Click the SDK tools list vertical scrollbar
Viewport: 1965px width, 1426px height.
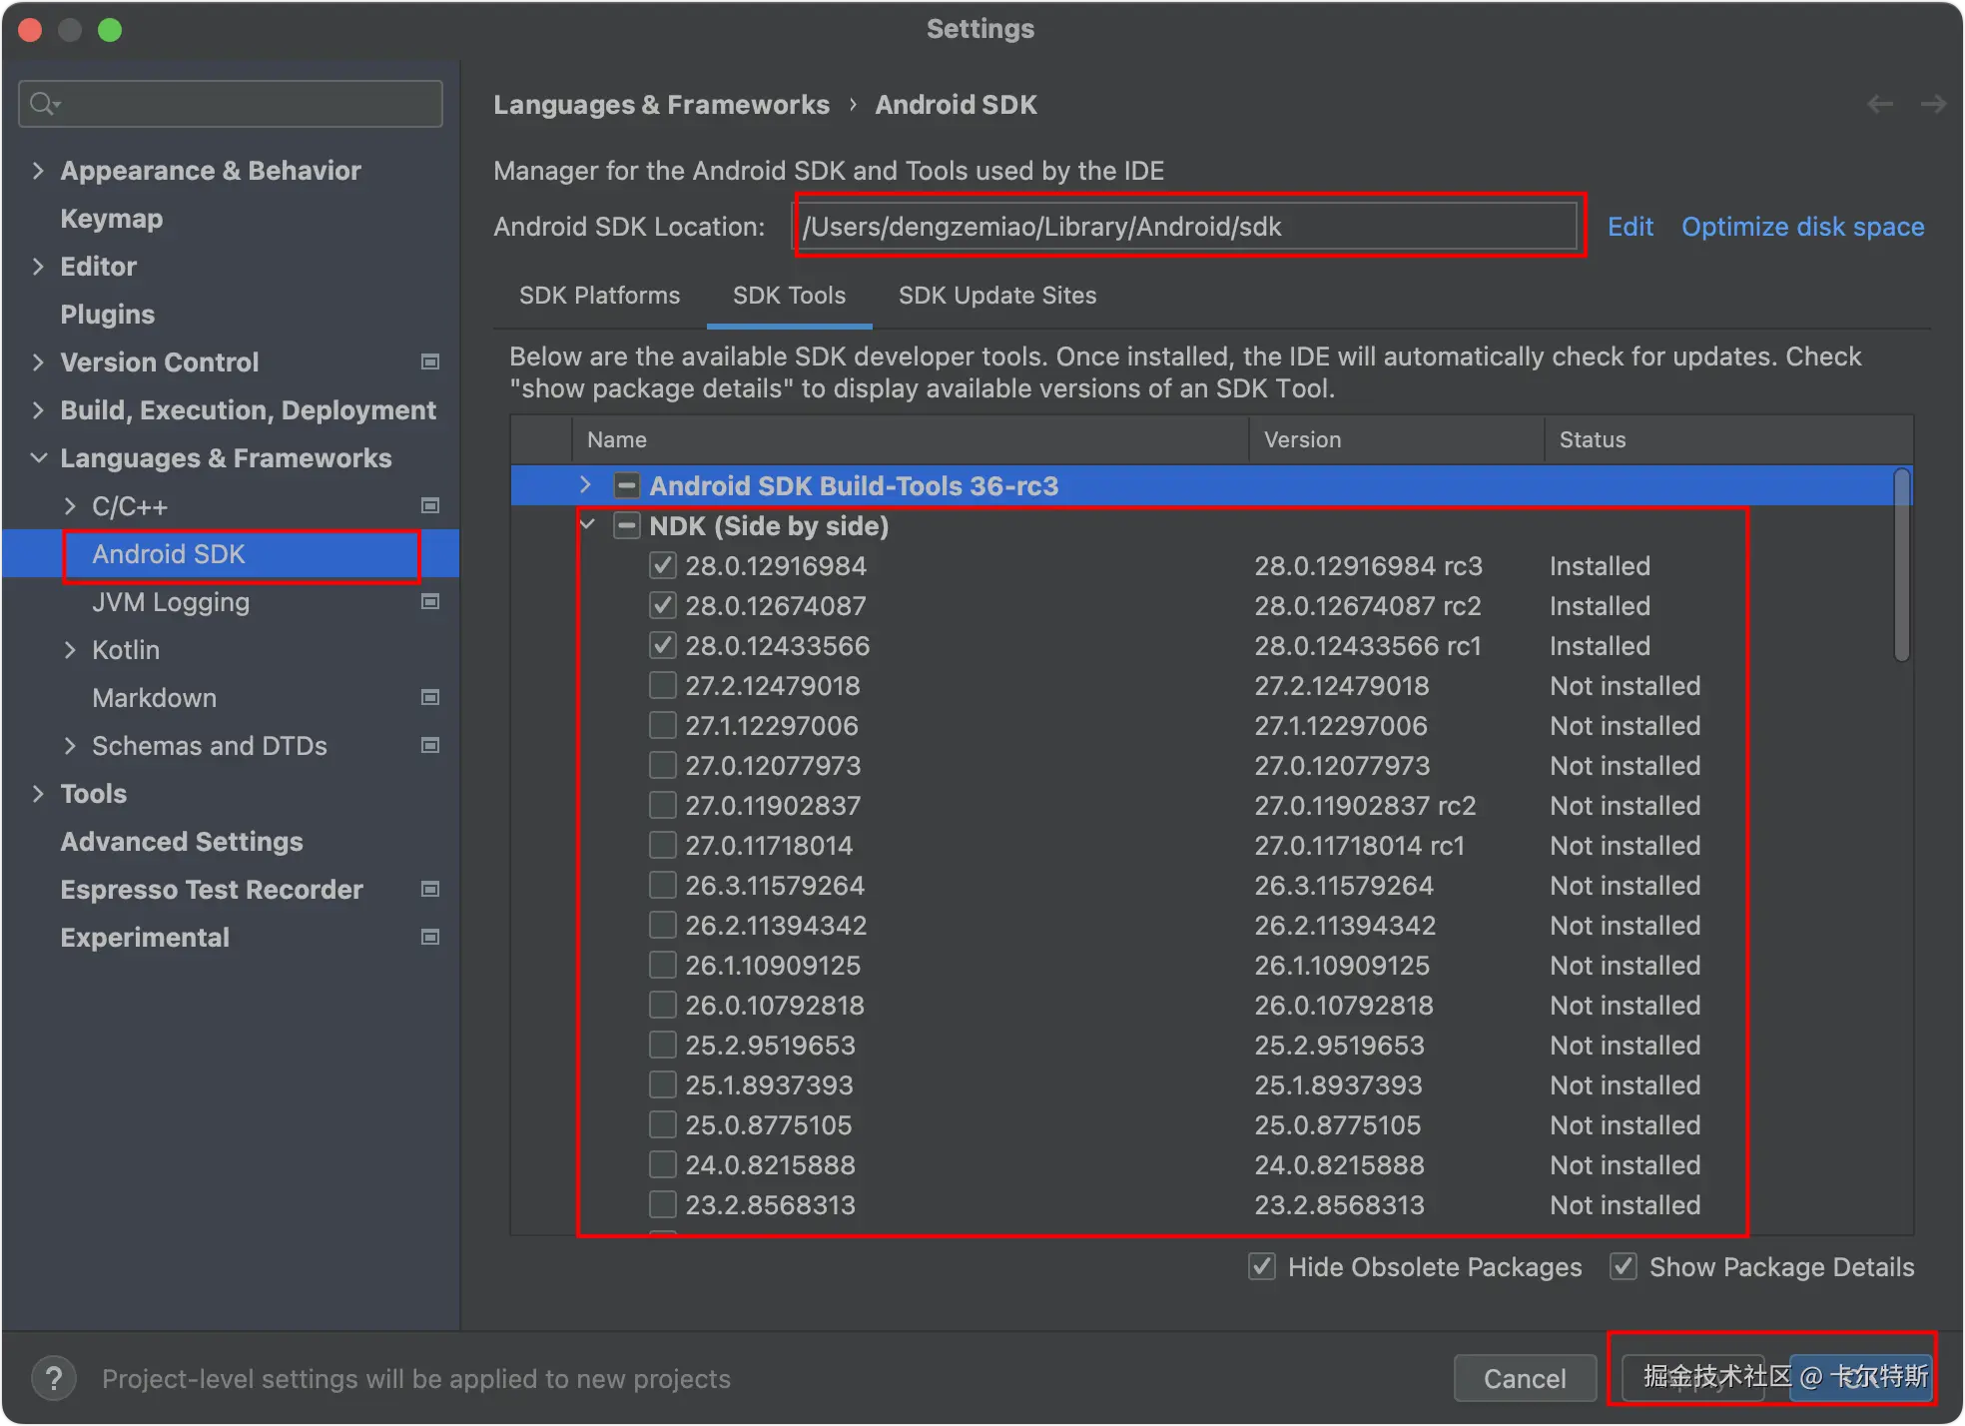(1902, 565)
